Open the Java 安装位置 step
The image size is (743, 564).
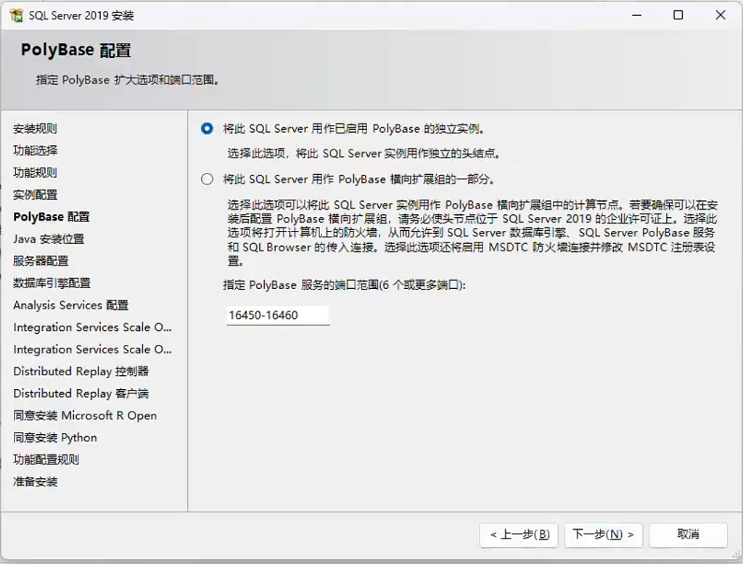49,239
